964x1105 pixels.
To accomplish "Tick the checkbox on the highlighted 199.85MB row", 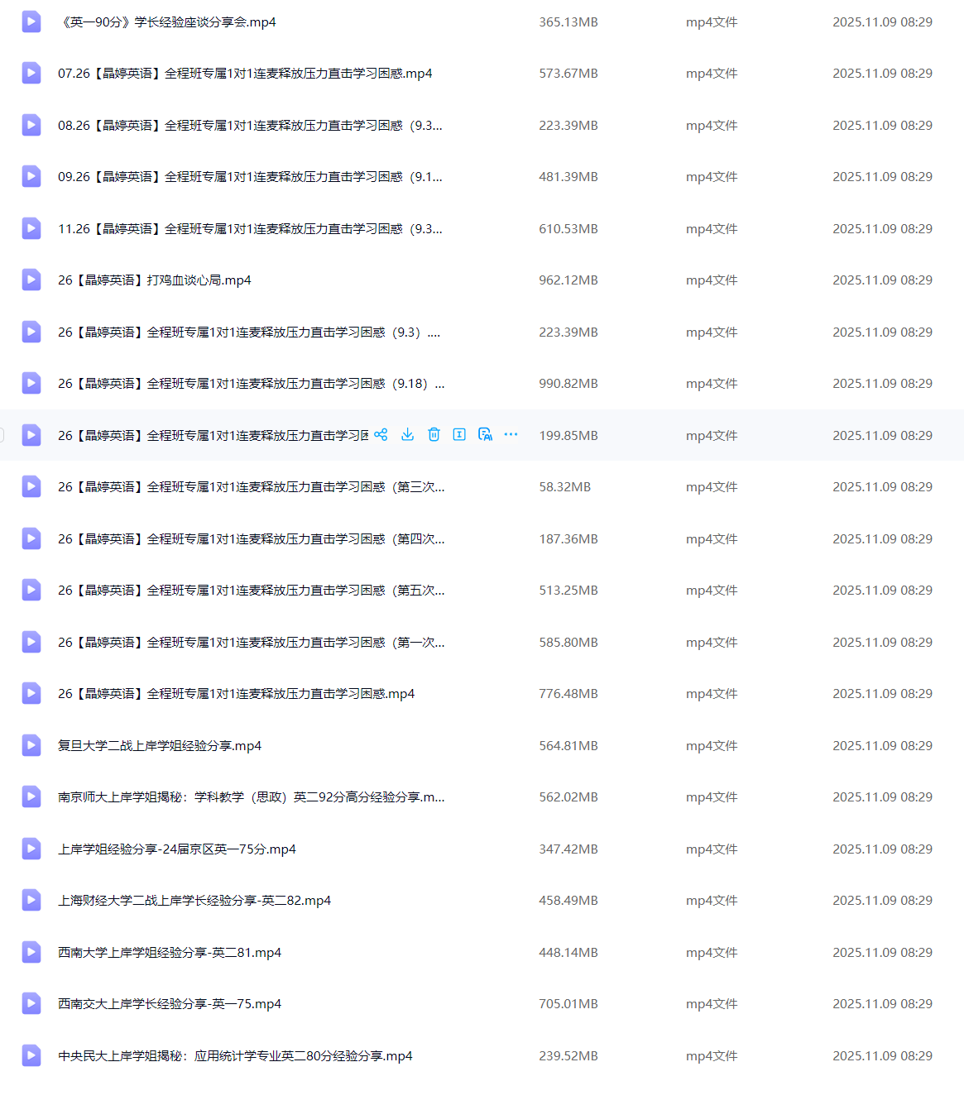I will coord(2,435).
